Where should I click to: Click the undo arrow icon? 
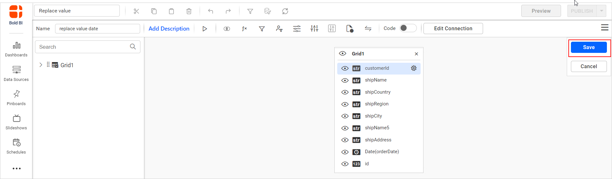(x=210, y=11)
